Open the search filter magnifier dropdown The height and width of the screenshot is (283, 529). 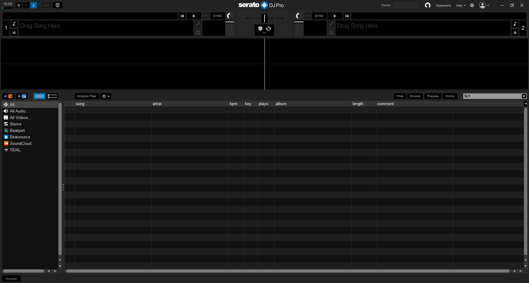(x=467, y=96)
